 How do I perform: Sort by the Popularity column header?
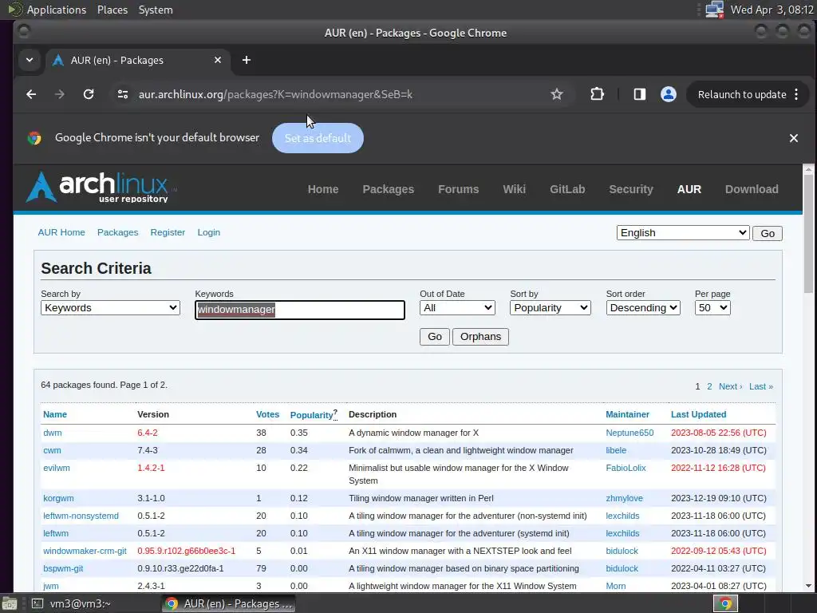(x=311, y=415)
